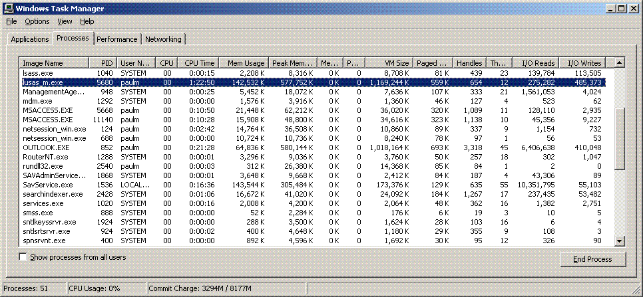This screenshot has width=643, height=297.
Task: Sort by the CPU Time column header
Action: (199, 62)
